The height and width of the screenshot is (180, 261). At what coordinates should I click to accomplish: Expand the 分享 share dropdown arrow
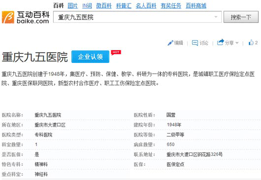pos(237,43)
